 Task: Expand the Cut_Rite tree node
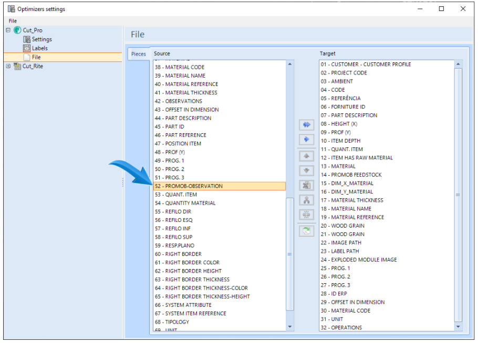click(x=8, y=66)
